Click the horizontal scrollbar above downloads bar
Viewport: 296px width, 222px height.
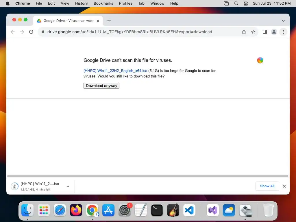(148, 176)
